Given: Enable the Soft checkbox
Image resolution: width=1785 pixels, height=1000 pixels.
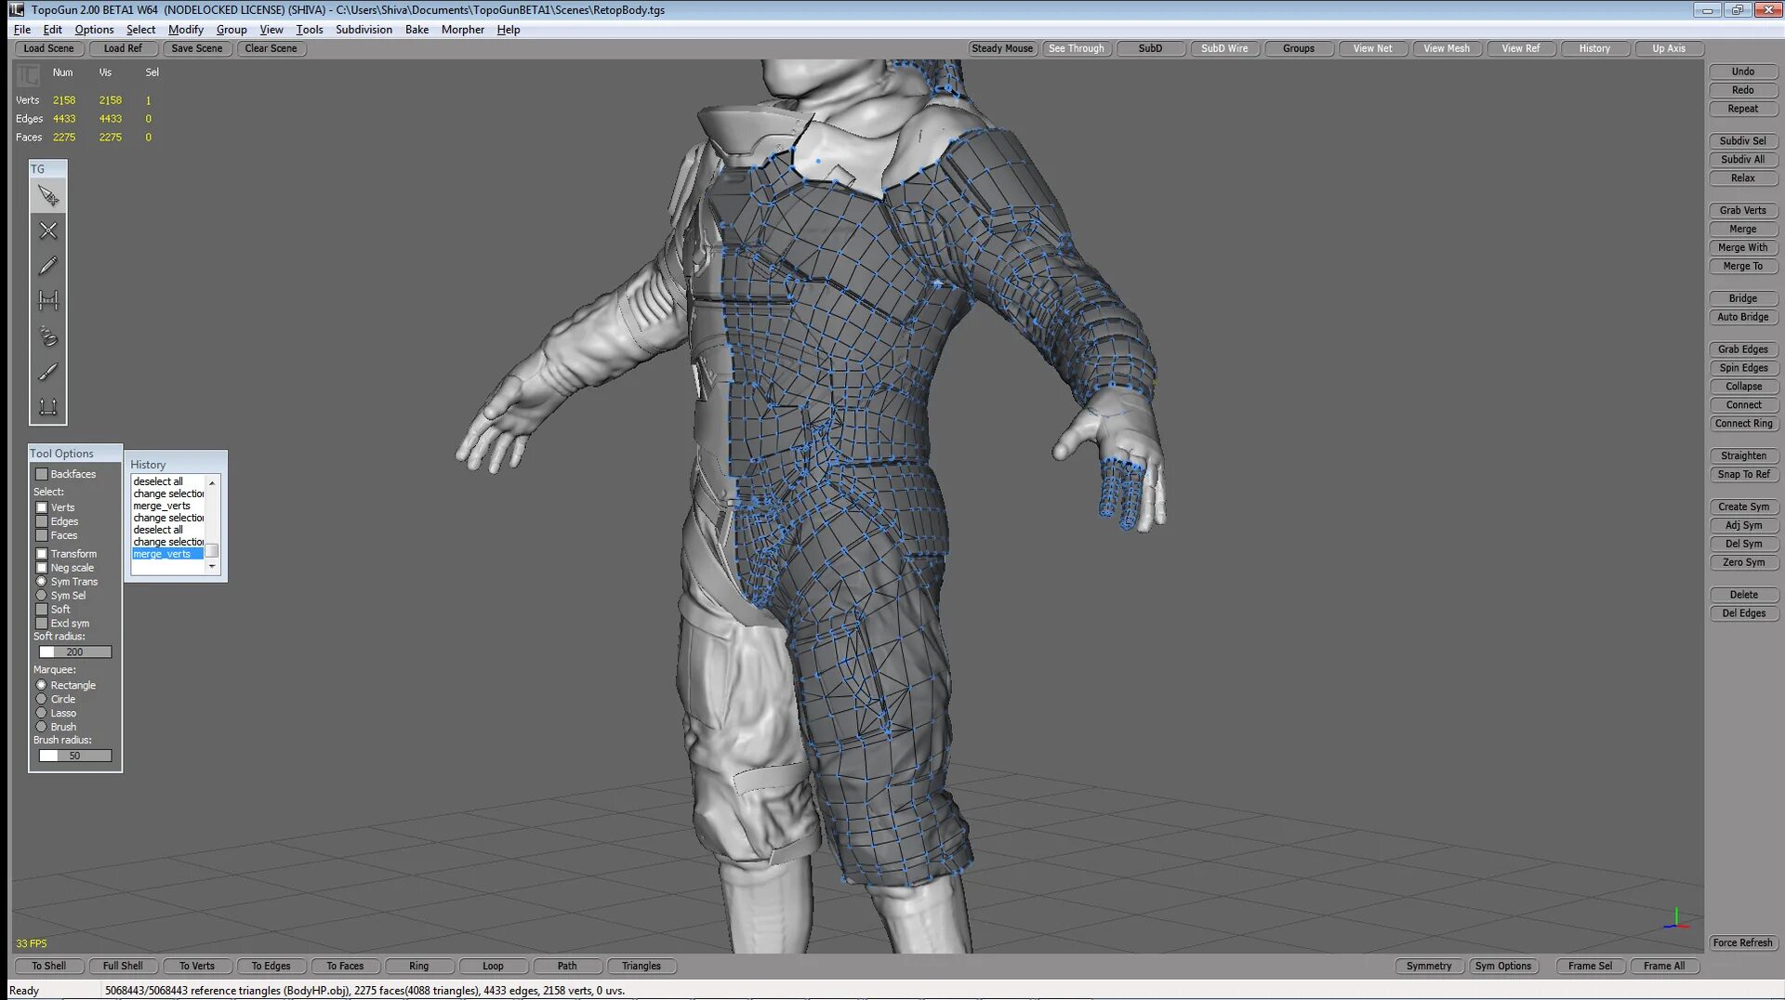Looking at the screenshot, I should 41,610.
